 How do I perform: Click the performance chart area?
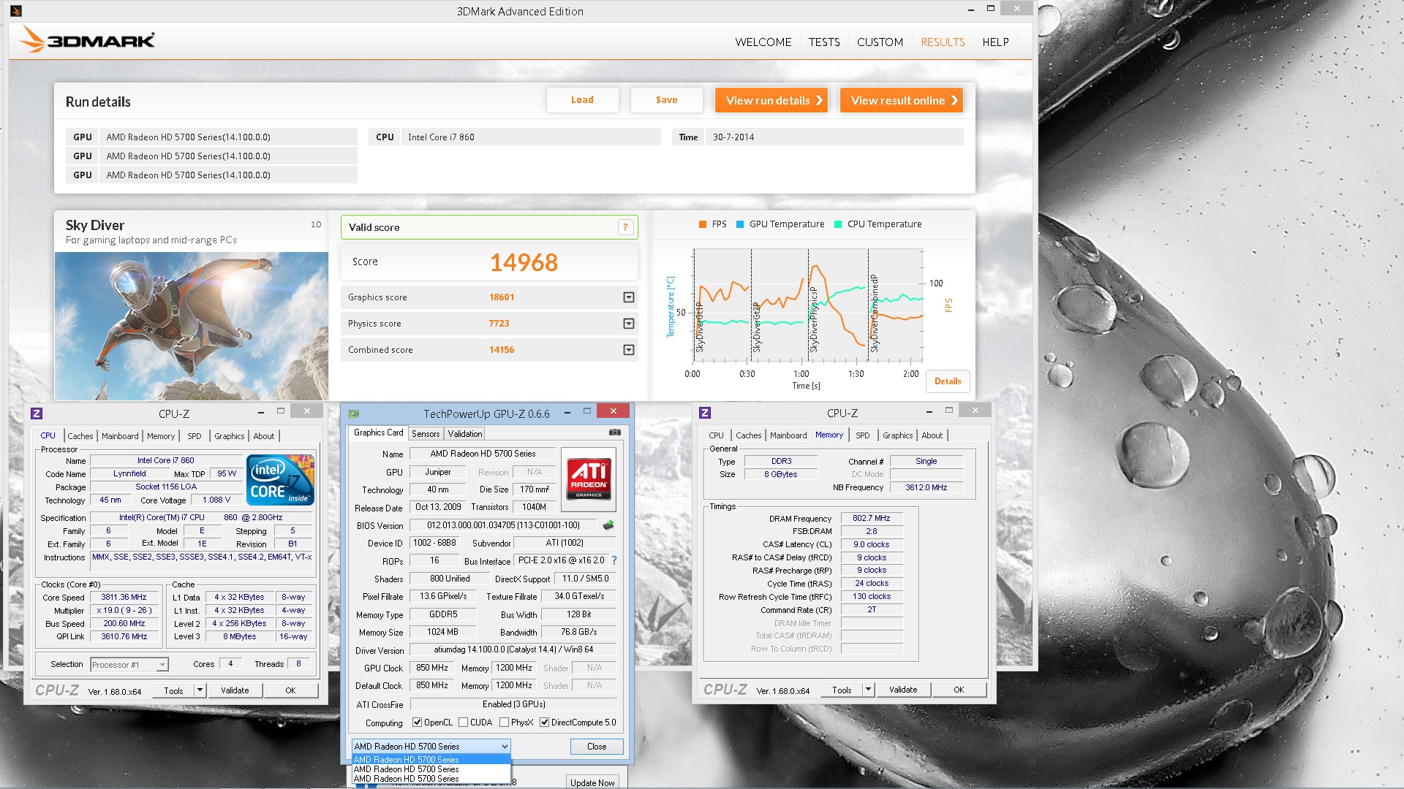coord(808,305)
